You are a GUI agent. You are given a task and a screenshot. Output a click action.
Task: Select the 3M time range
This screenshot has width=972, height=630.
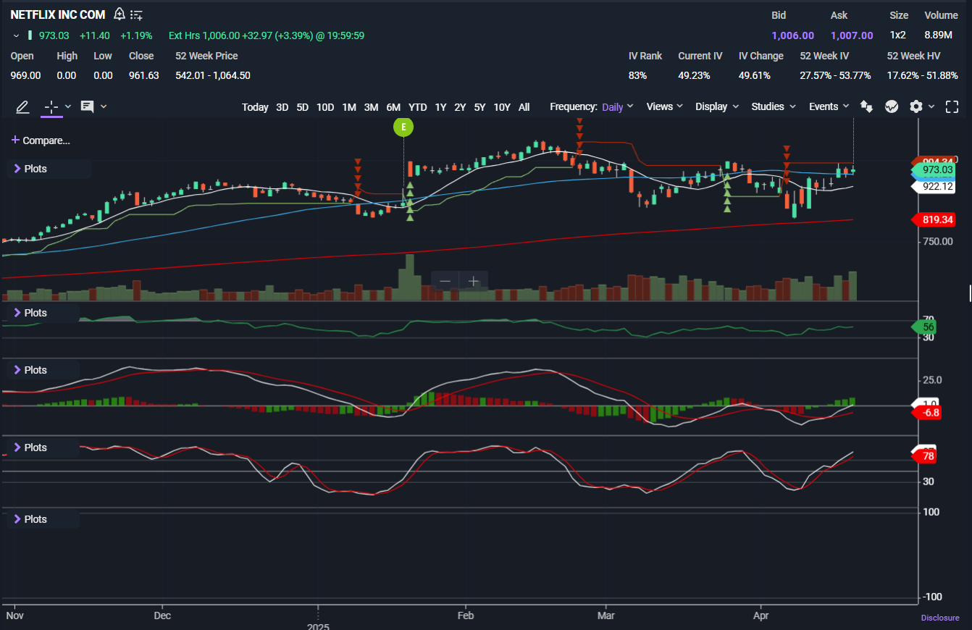[371, 107]
